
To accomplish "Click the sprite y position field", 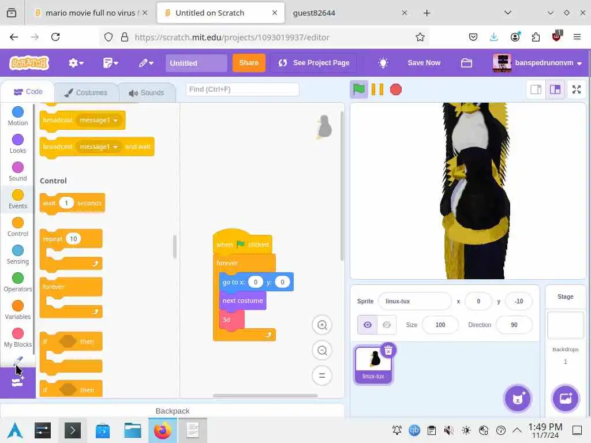I will [519, 301].
